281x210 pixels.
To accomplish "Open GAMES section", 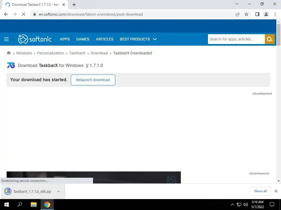I will coord(83,39).
